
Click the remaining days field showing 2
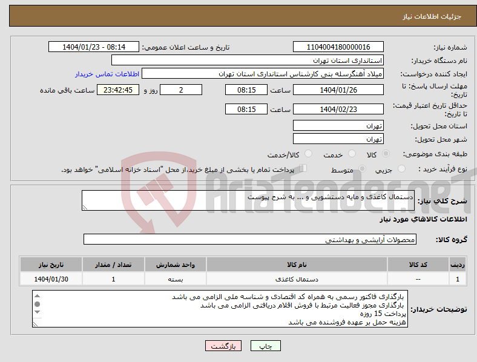click(x=181, y=90)
